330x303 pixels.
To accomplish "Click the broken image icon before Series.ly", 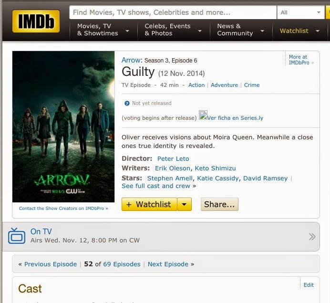I will coord(203,115).
